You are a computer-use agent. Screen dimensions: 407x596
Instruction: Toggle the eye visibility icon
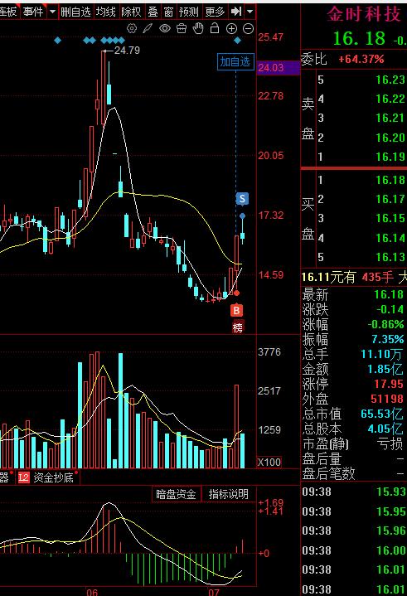[165, 28]
